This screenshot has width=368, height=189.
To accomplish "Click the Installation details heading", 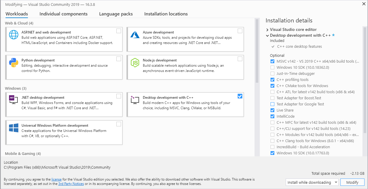I will click(x=289, y=20).
